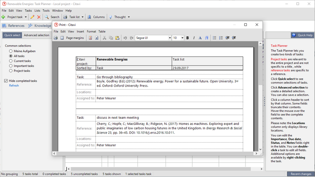Click the Refresh link

coord(14,85)
